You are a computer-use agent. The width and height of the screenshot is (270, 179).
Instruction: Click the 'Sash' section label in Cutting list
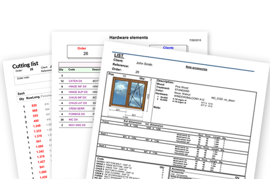pos(21,94)
